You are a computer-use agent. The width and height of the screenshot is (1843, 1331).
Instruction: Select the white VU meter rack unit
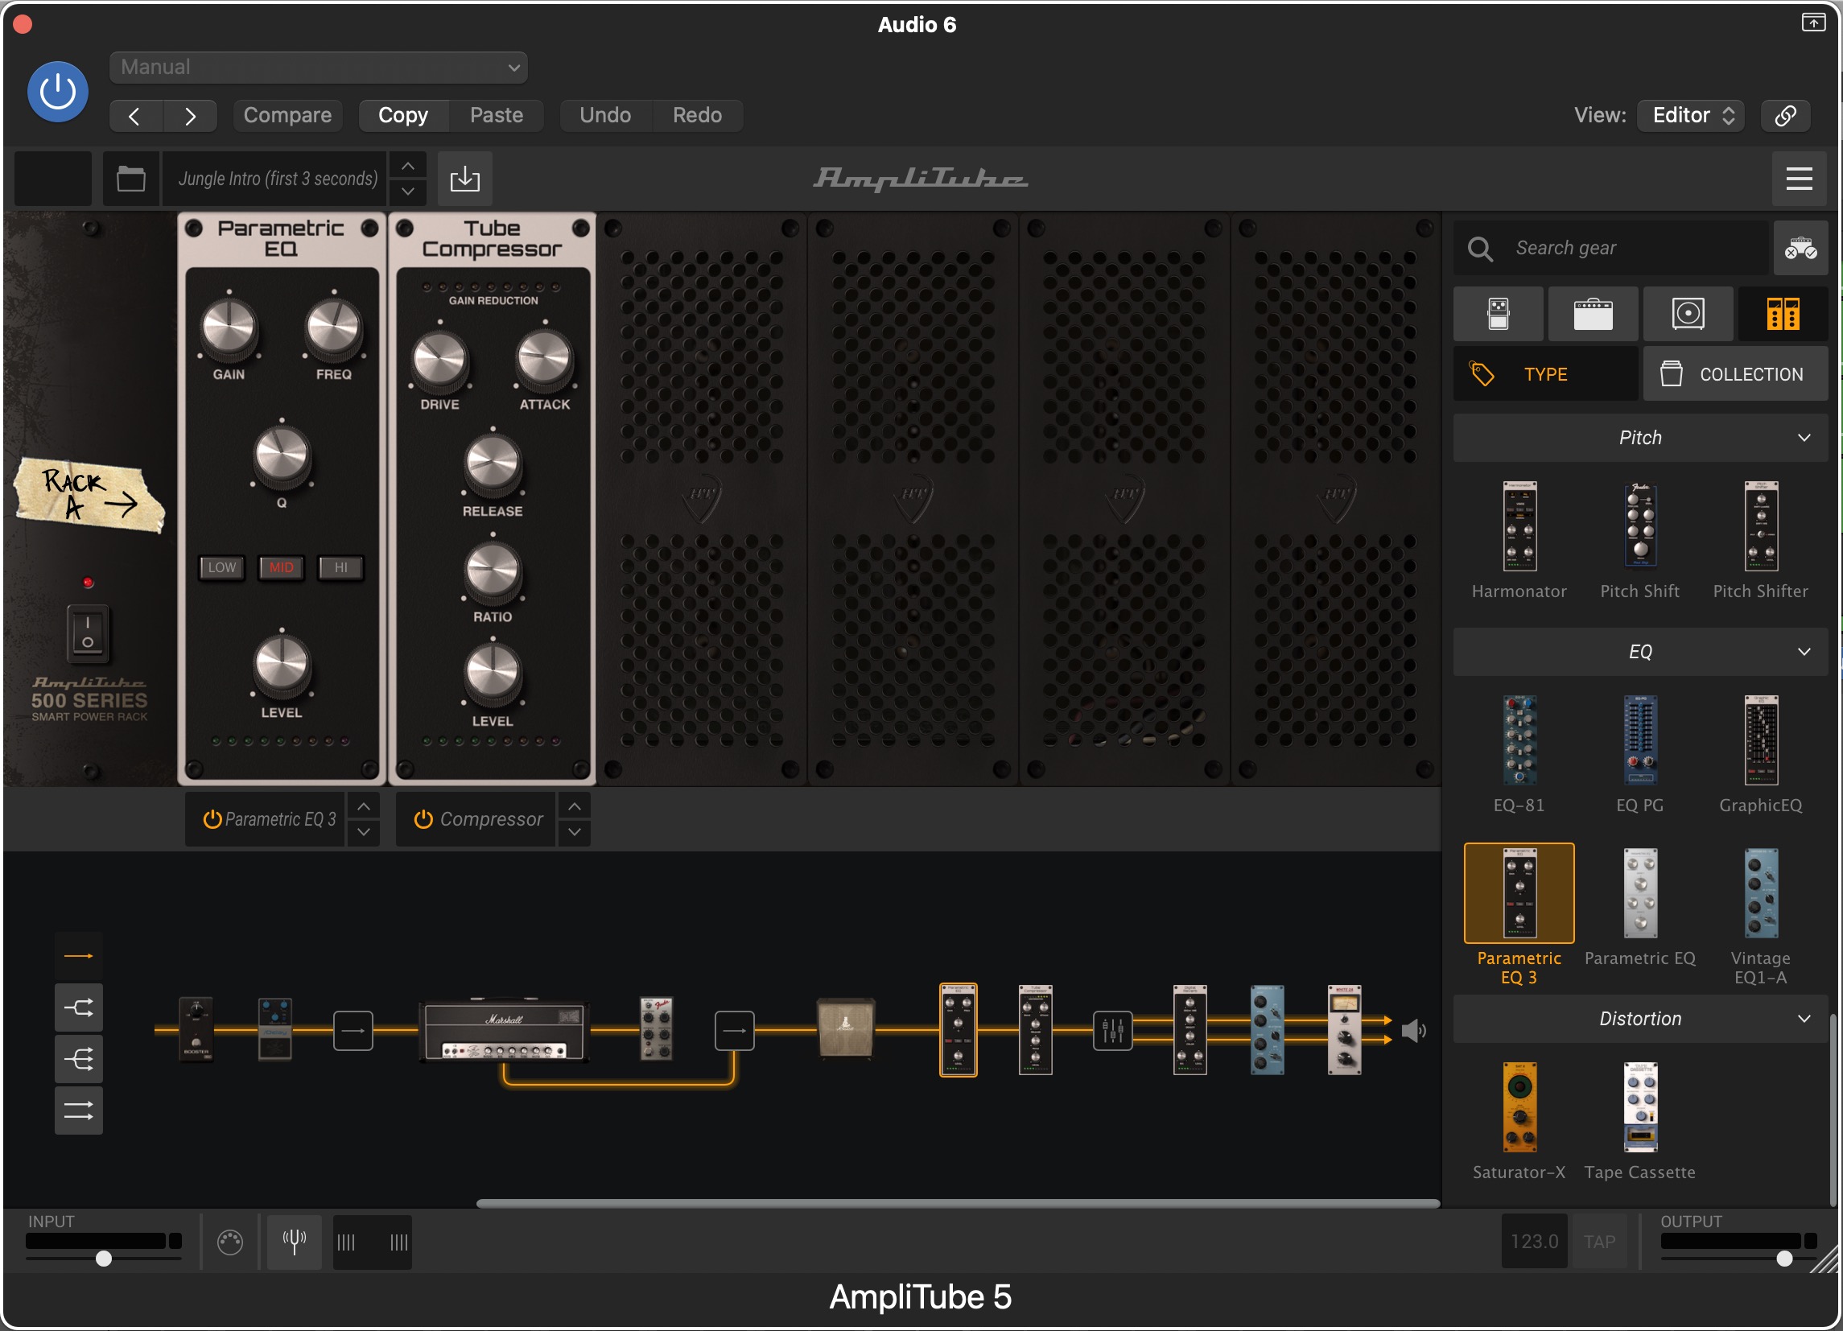(1344, 1030)
